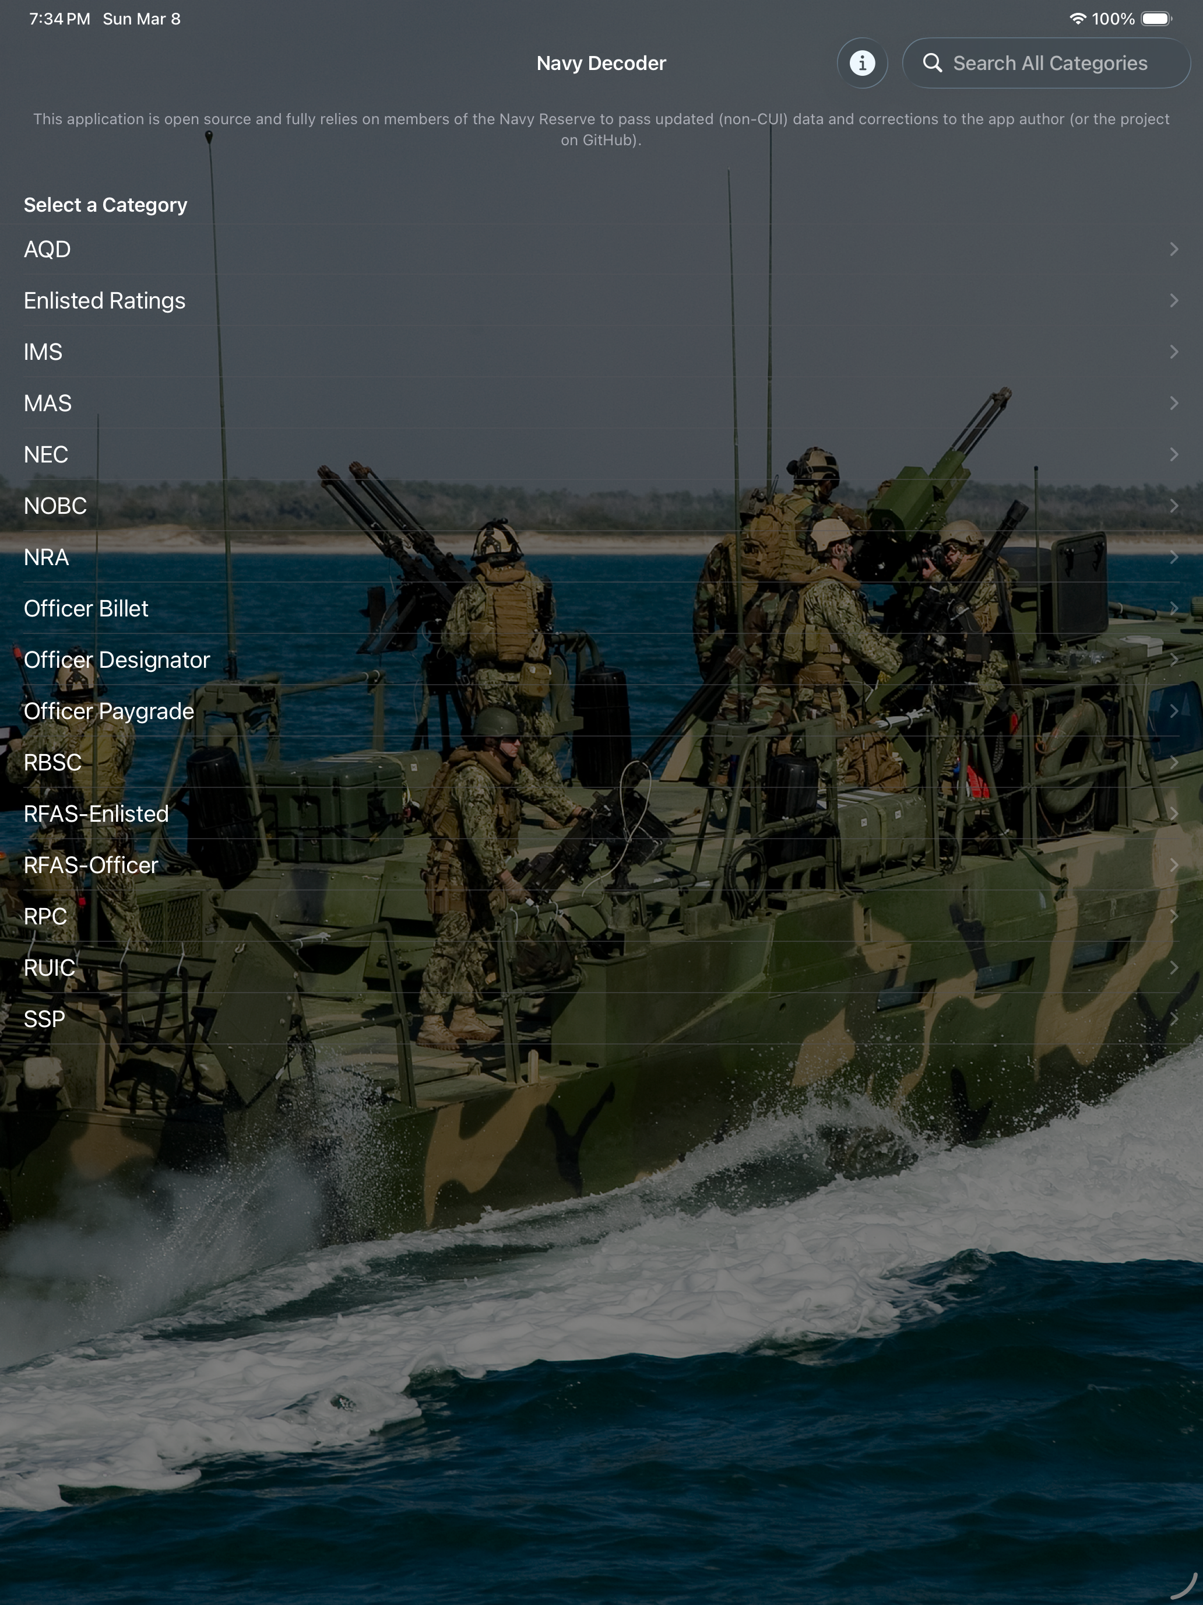This screenshot has height=1605, width=1203.
Task: Tap the chevron on the NRA row
Action: (x=1174, y=557)
